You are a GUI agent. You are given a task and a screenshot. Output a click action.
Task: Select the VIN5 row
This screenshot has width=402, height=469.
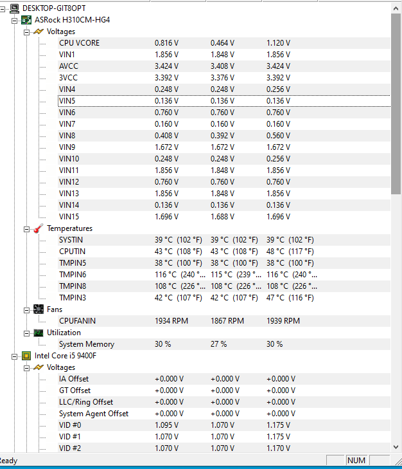[x=224, y=101]
